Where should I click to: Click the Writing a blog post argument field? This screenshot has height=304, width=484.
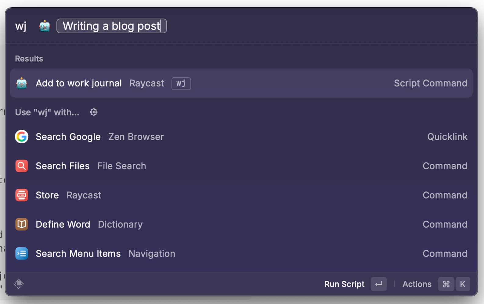[112, 26]
